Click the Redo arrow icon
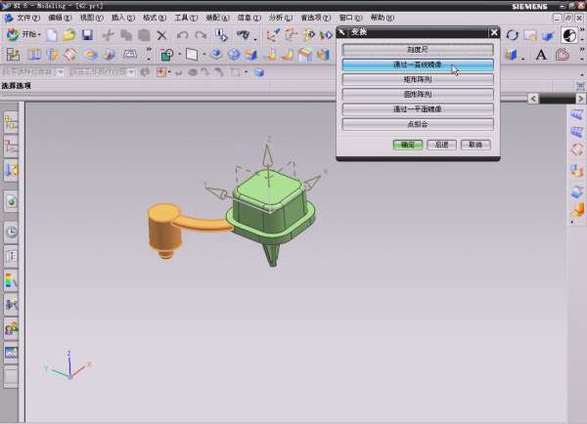The width and height of the screenshot is (587, 424). pos(201,35)
